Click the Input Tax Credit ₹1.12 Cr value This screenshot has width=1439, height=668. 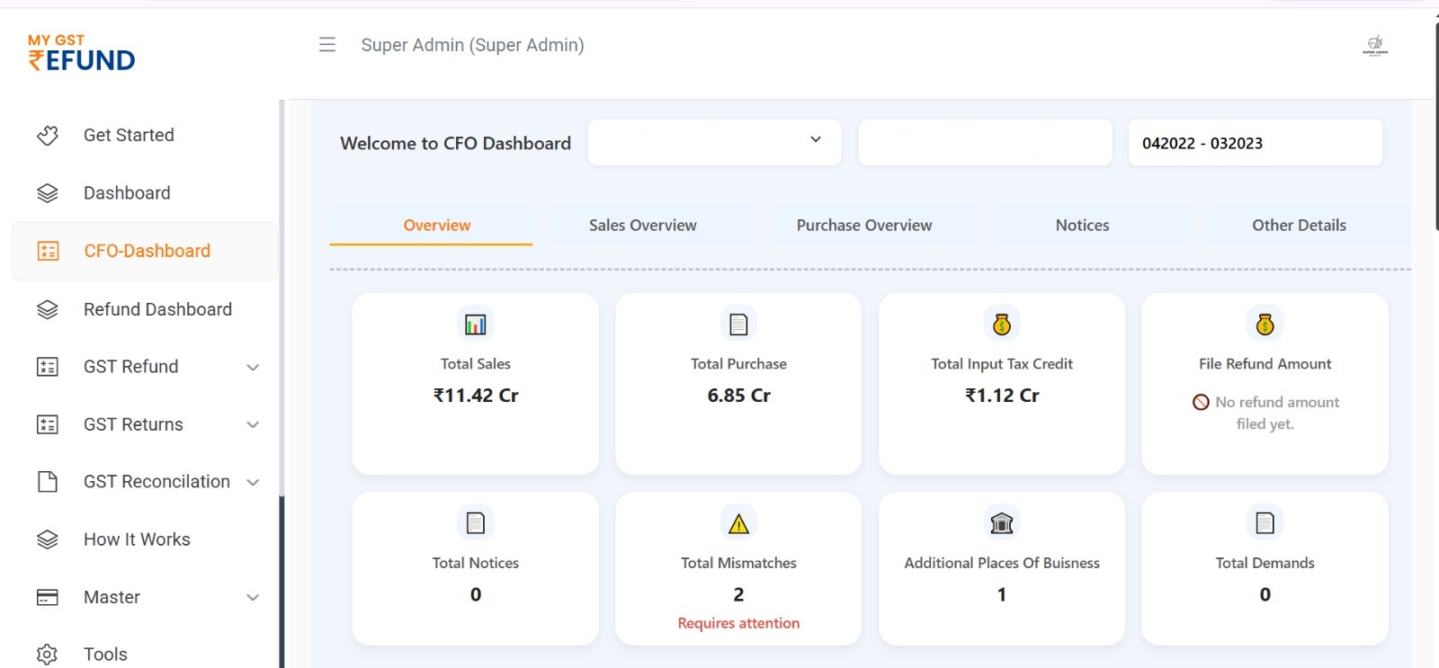tap(1002, 396)
